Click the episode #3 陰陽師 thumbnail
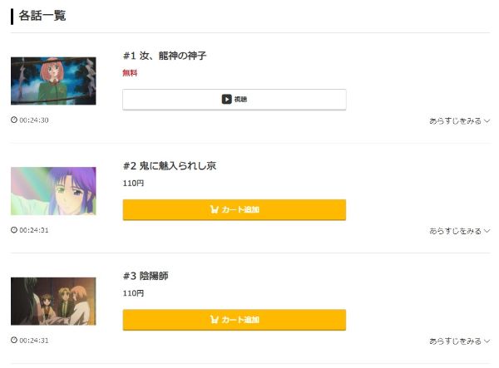Image resolution: width=499 pixels, height=368 pixels. [x=53, y=301]
